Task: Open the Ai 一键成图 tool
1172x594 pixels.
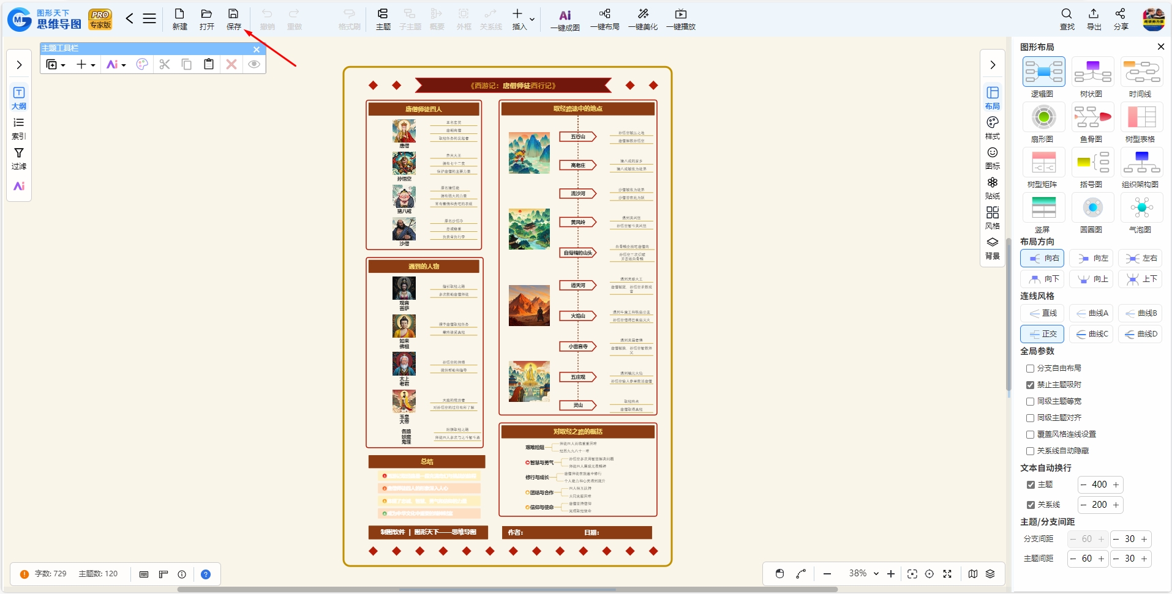Action: click(x=565, y=15)
